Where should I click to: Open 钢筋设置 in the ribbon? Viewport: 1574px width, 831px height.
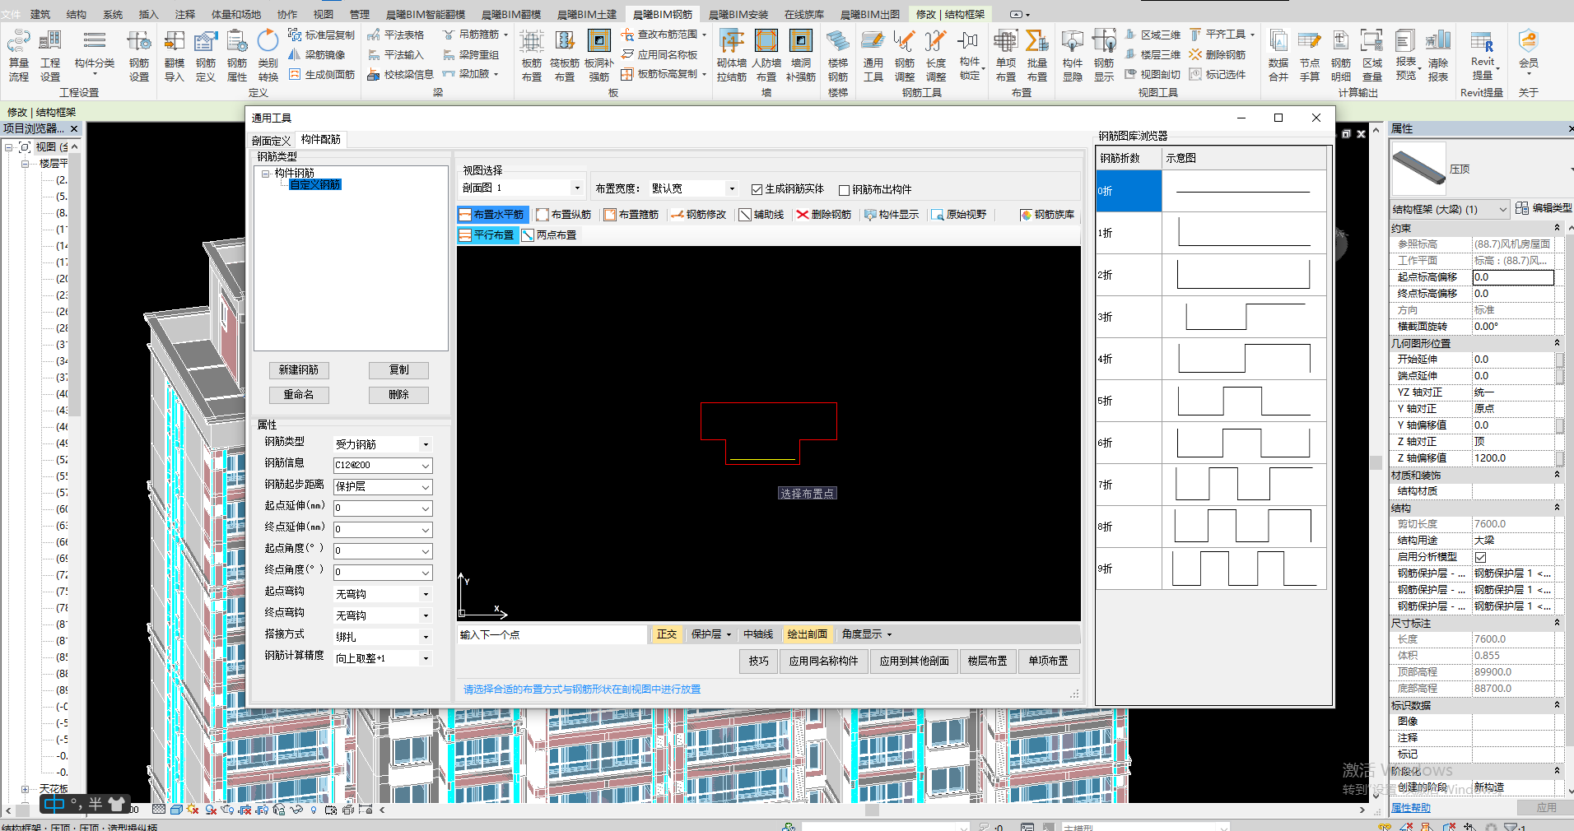click(139, 55)
